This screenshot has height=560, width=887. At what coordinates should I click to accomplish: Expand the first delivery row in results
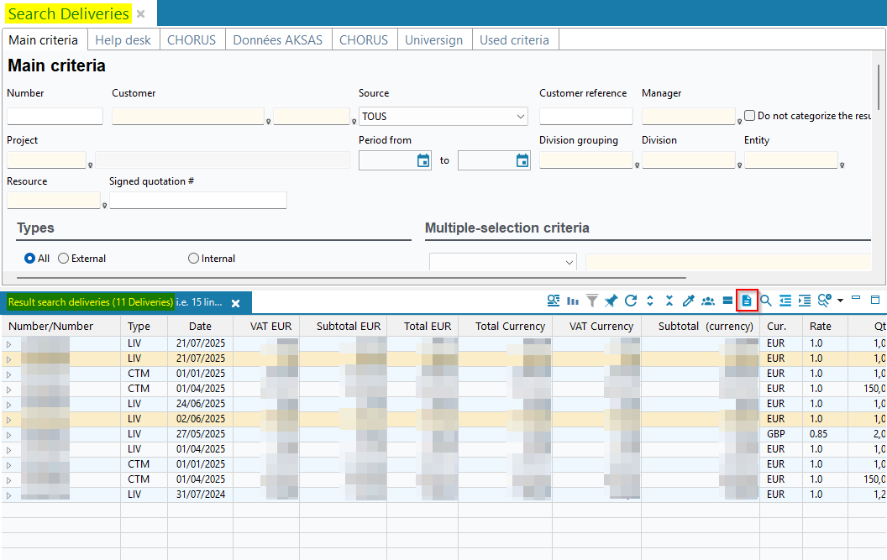[x=10, y=344]
